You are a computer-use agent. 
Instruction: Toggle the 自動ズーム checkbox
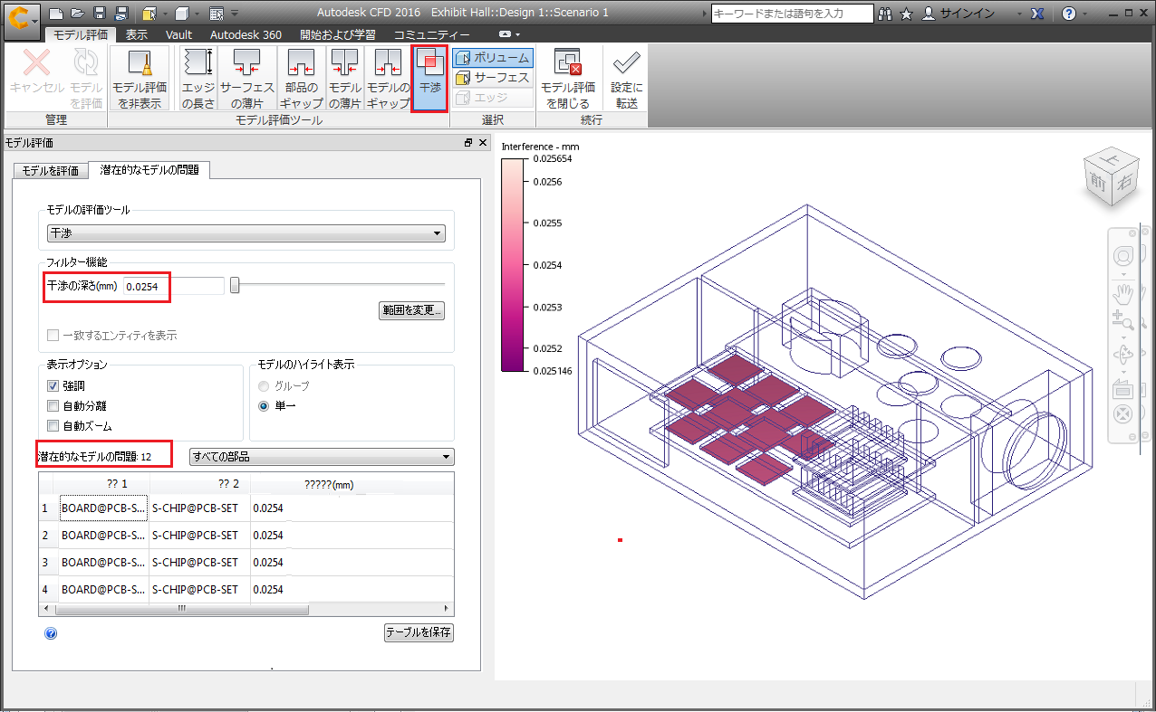[53, 425]
